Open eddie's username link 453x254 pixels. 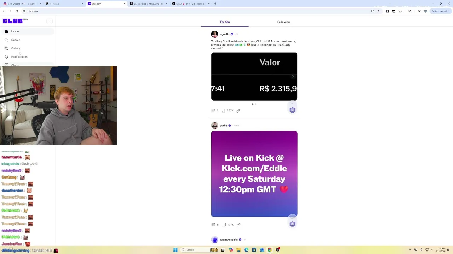(223, 126)
